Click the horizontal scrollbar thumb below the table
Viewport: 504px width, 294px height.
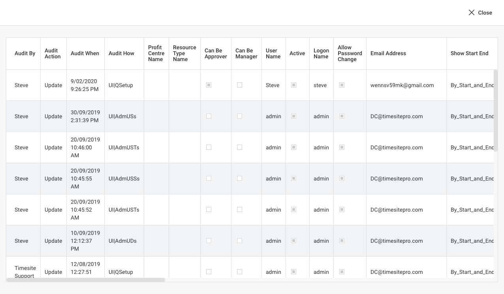(x=86, y=280)
